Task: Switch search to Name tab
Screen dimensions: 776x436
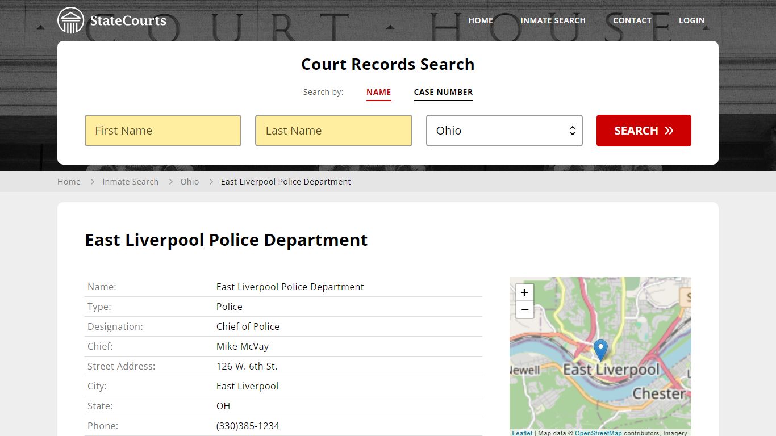Action: (x=379, y=92)
